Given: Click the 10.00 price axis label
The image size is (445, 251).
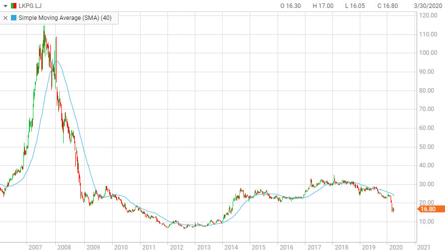Looking at the screenshot, I should pyautogui.click(x=427, y=222).
